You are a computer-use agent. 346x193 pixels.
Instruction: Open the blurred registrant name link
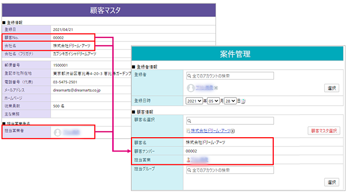[204, 88]
